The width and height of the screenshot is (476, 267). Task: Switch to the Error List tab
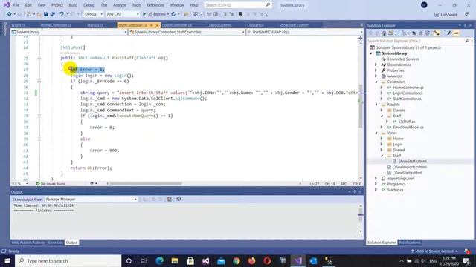pos(55,243)
